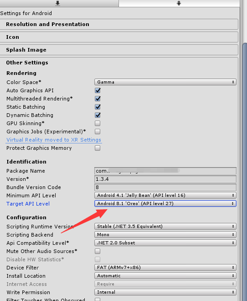This screenshot has width=247, height=301.
Task: Enable Mute Other Audio Sources checkbox
Action: 98,251
